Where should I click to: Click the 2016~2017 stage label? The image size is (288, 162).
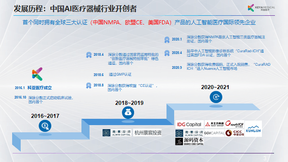[45, 116]
